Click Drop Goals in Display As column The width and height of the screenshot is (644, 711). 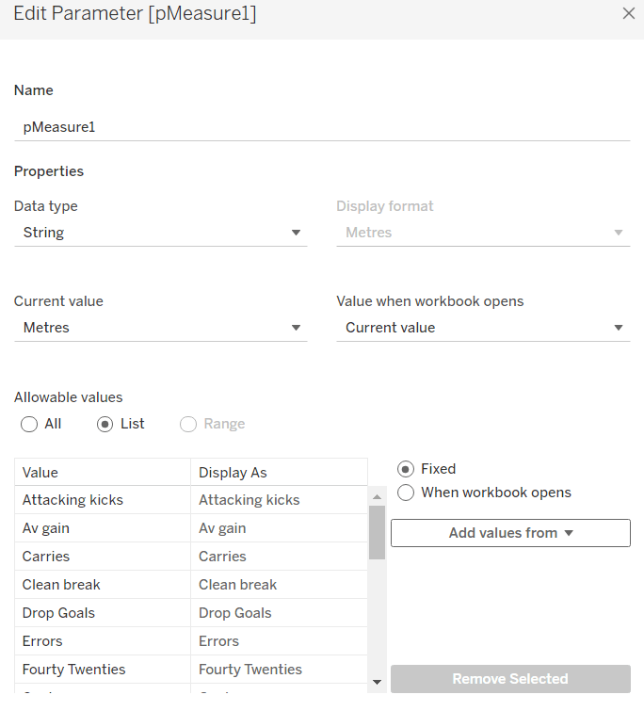coord(234,613)
